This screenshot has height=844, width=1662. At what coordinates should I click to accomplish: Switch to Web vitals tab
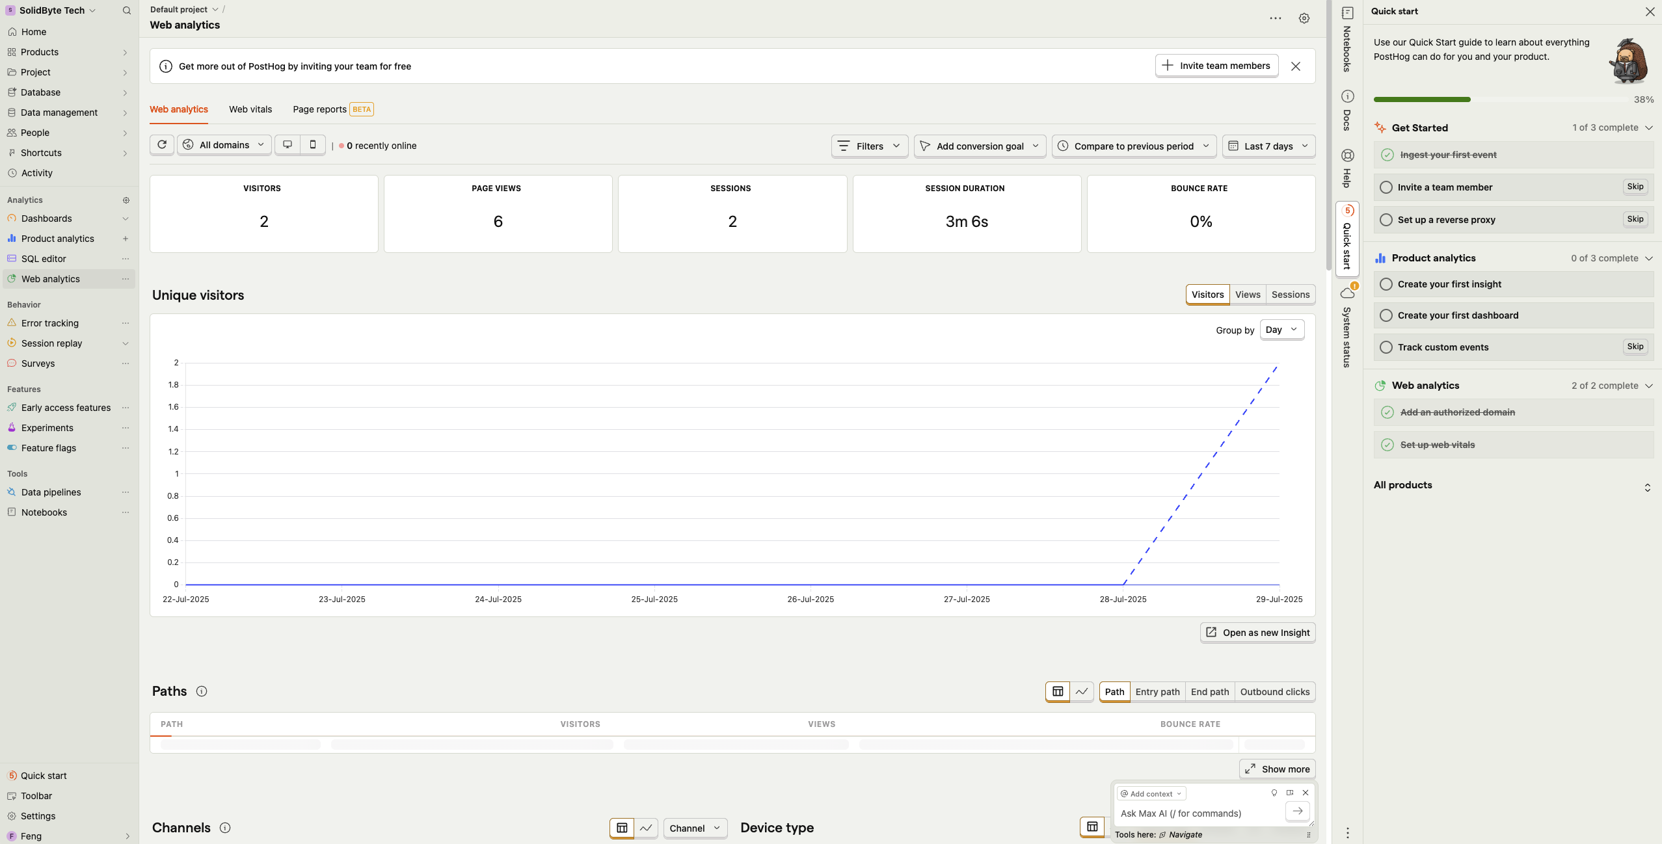pyautogui.click(x=250, y=109)
